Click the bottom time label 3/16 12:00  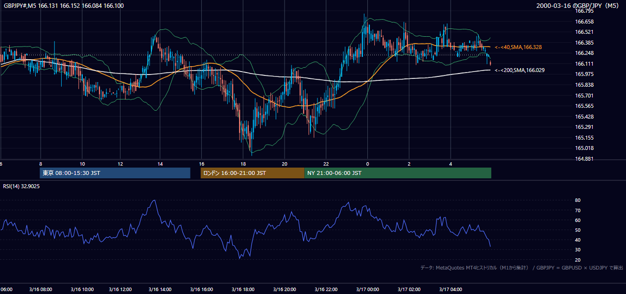click(x=121, y=290)
